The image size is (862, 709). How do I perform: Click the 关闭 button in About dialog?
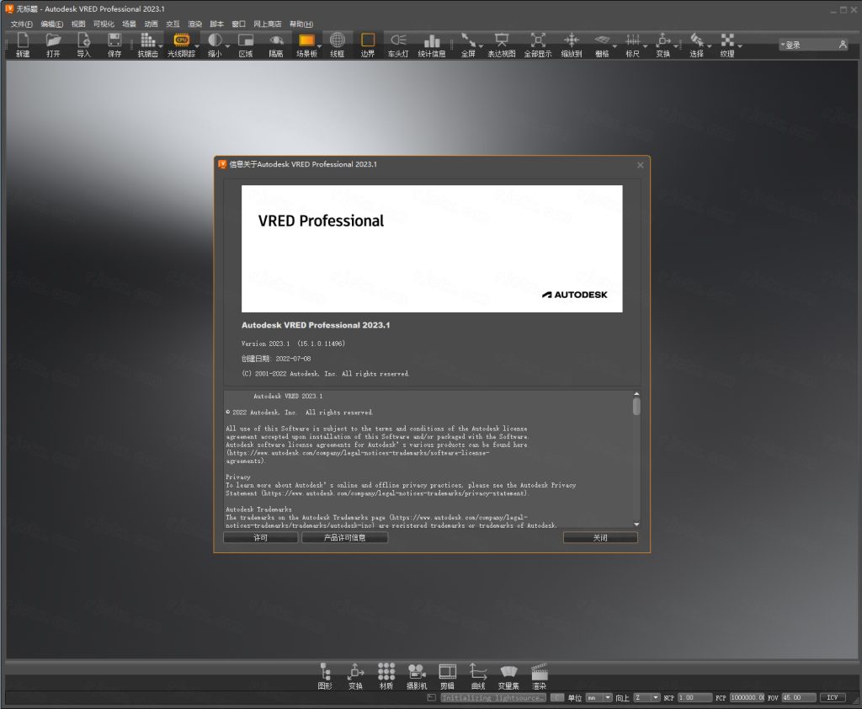[599, 537]
